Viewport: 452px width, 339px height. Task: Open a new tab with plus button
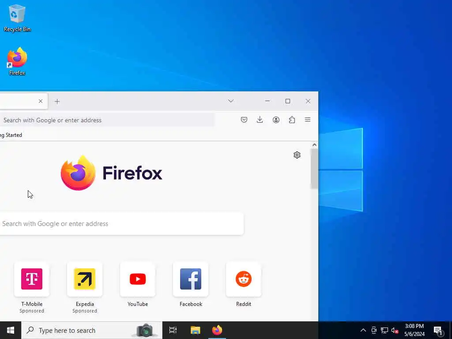click(57, 102)
